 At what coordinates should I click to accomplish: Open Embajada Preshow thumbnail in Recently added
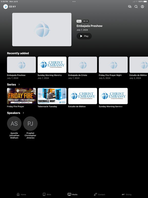coord(21,65)
